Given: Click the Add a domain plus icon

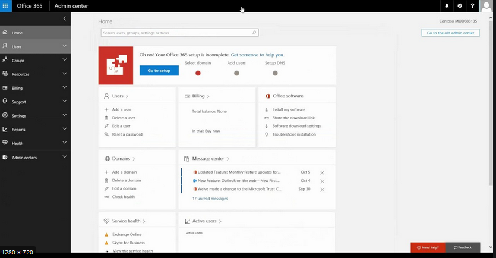Looking at the screenshot, I should click(x=106, y=172).
